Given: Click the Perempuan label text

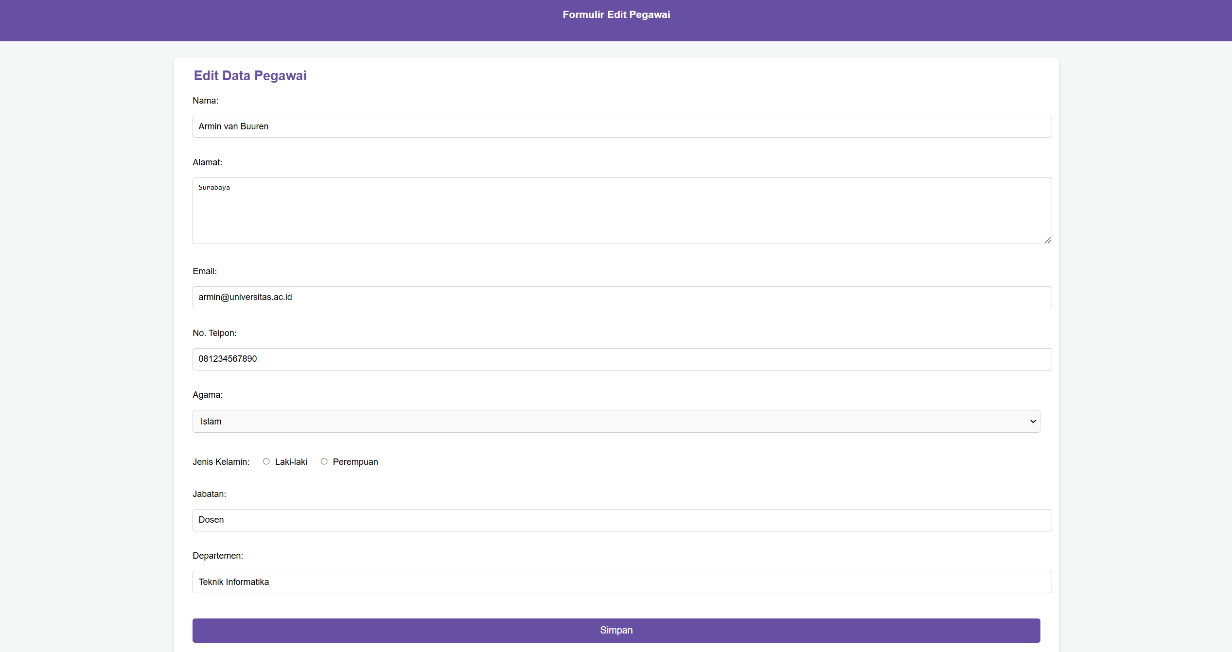Looking at the screenshot, I should pos(355,462).
